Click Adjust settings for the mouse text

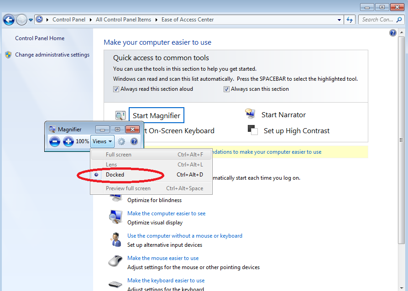click(x=194, y=267)
